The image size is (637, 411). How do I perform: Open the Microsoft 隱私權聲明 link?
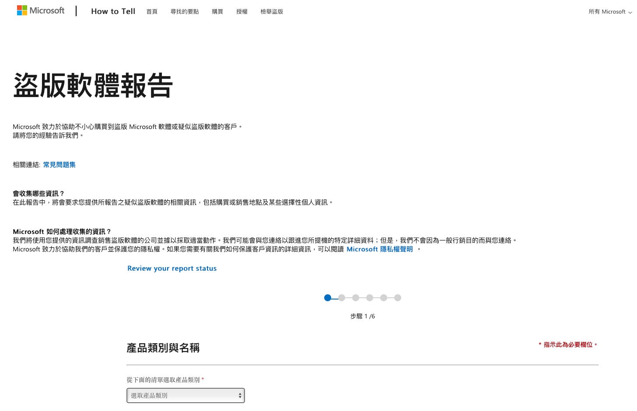click(x=380, y=249)
